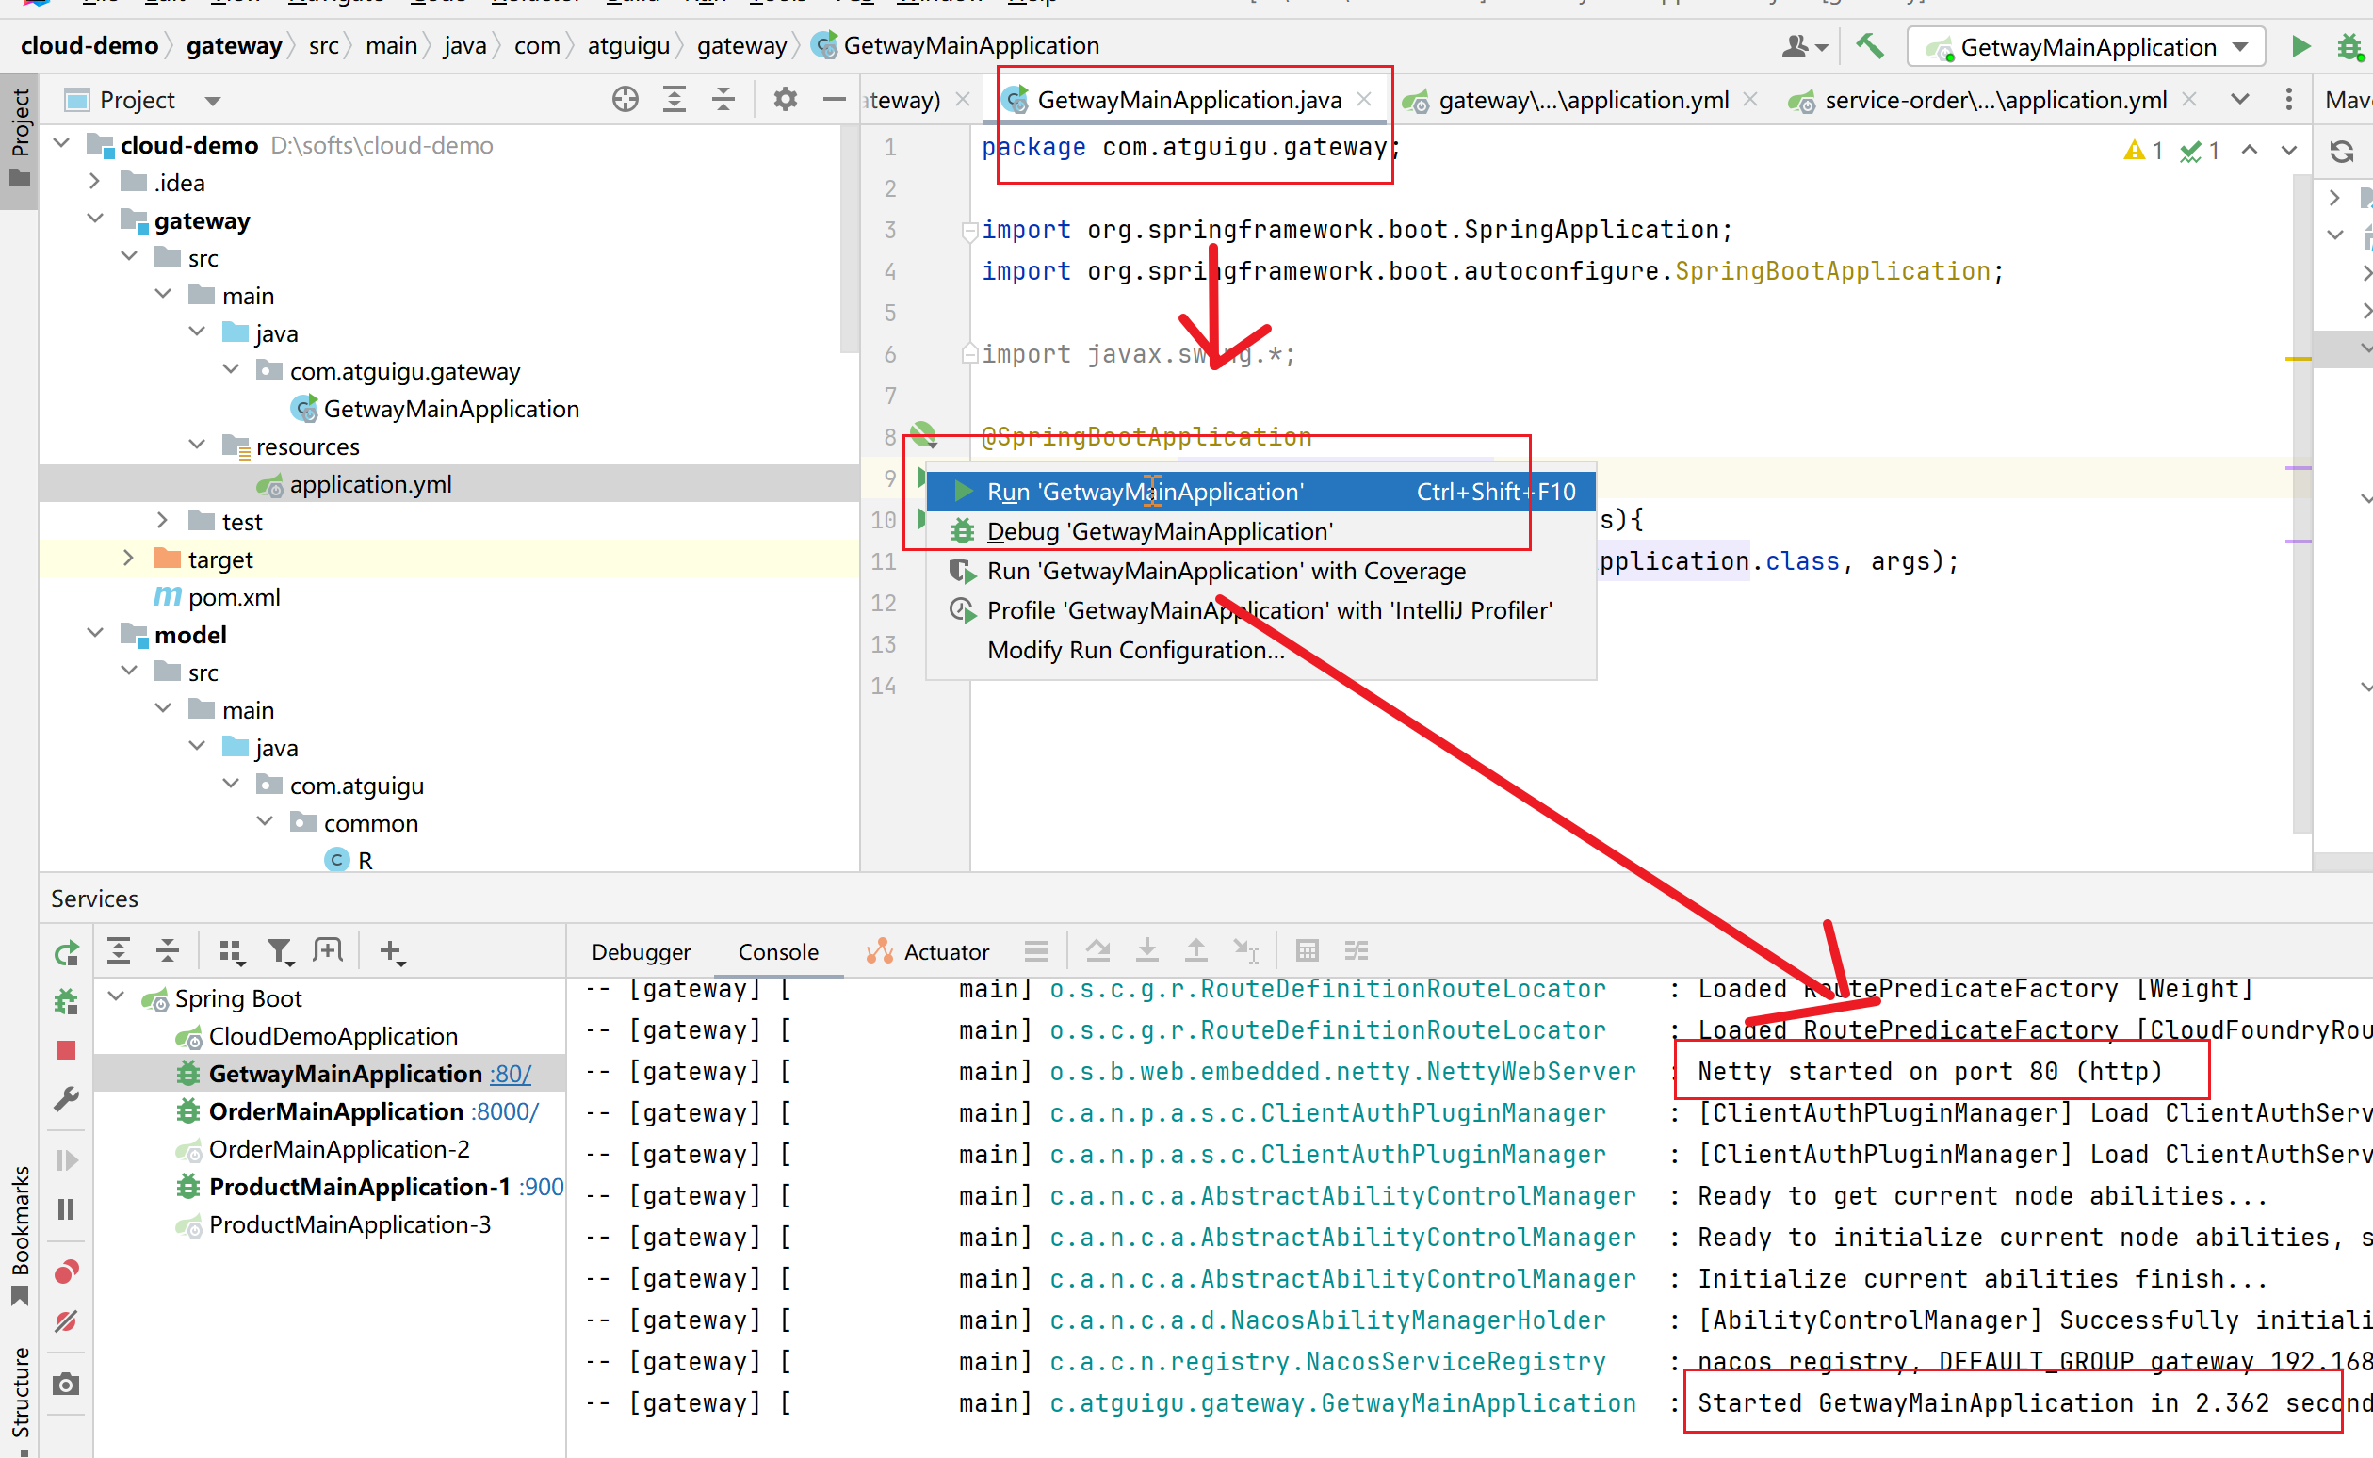Open the Actuator tab
The image size is (2373, 1458).
[928, 951]
